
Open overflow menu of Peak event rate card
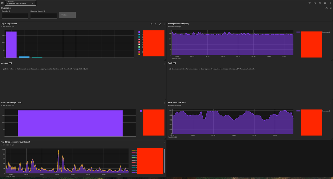331,103
